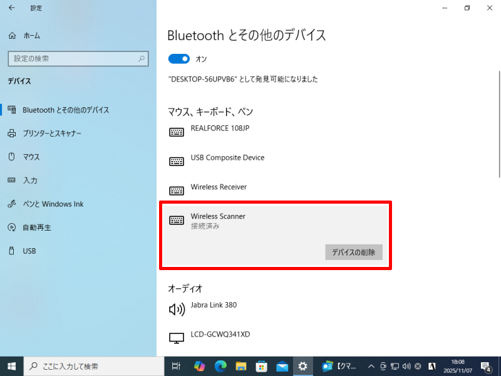Select the Jabra Link 380 audio device
Screen dimensions: 501x376
(x=214, y=305)
